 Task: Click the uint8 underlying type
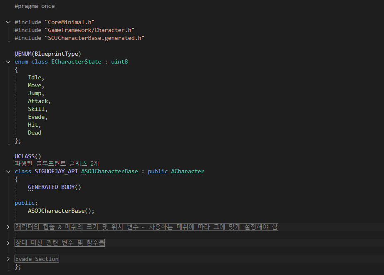coord(119,61)
